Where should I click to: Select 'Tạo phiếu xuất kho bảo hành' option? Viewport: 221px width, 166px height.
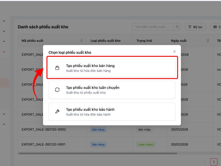click(112, 112)
